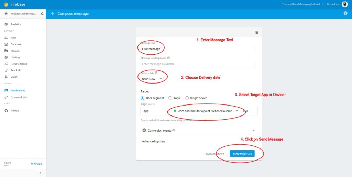Click the Database sidebar icon
The height and width of the screenshot is (177, 352).
(6, 44)
